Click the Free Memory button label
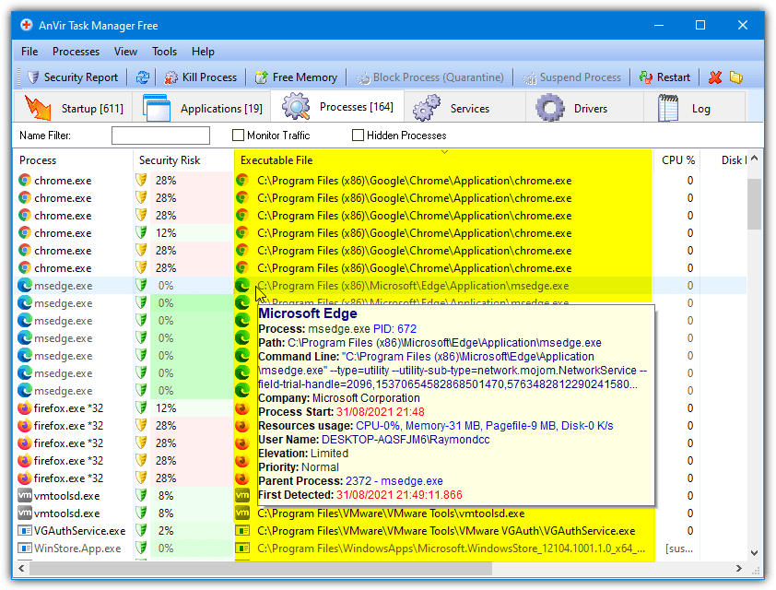Image resolution: width=776 pixels, height=590 pixels. [305, 77]
